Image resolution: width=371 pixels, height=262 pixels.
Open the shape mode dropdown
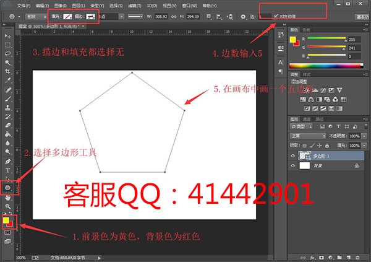point(36,17)
